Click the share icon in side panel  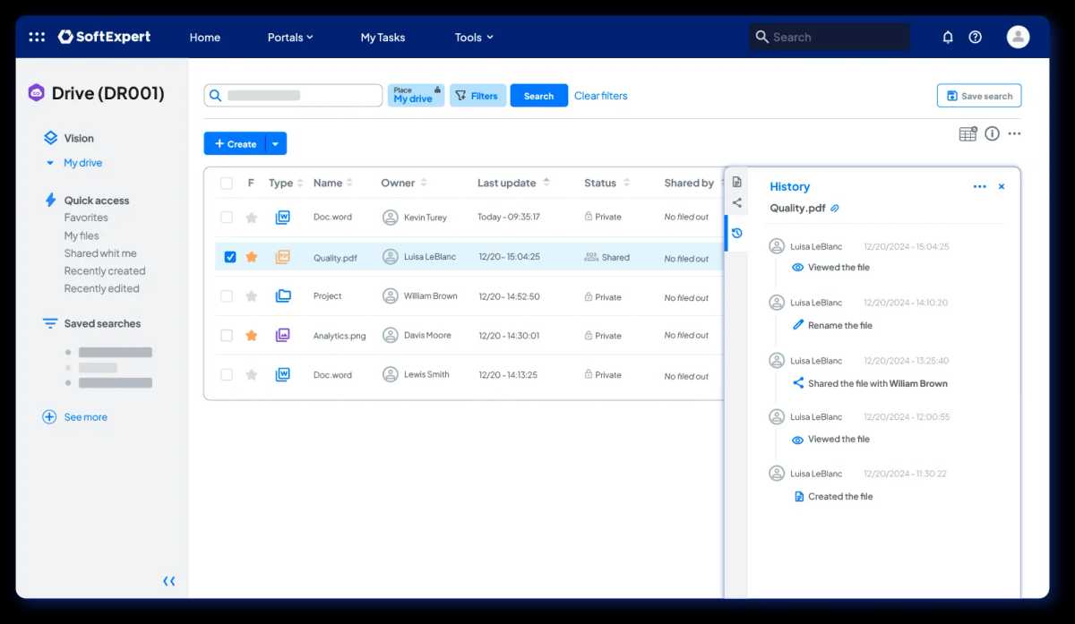point(736,203)
